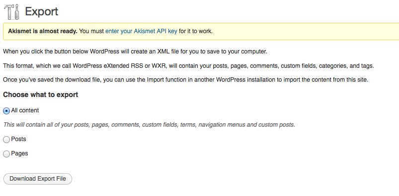Screen dimensions: 399x196
Task: Click the Download Export File button
Action: pyautogui.click(x=38, y=179)
